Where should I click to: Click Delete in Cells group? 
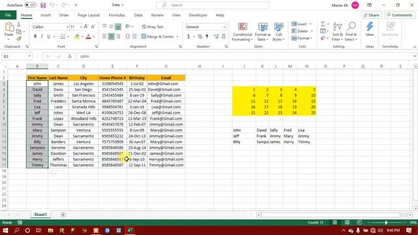point(302,31)
